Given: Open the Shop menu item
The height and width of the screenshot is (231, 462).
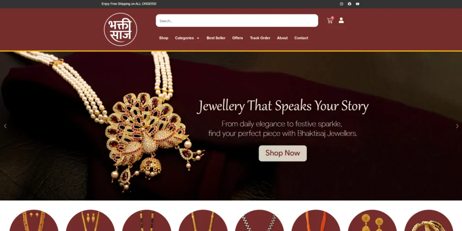Looking at the screenshot, I should 163,38.
